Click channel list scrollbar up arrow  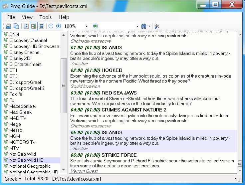(x=64, y=35)
